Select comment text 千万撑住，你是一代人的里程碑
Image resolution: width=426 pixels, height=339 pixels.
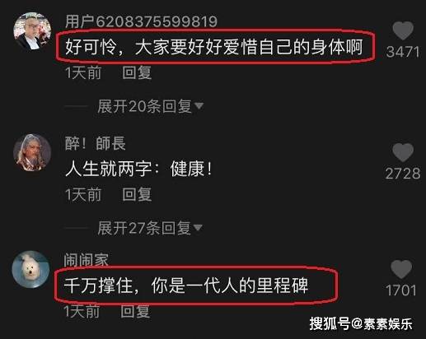point(186,286)
